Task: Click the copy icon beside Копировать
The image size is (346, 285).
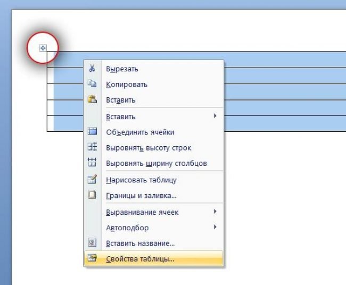Action: coord(92,84)
